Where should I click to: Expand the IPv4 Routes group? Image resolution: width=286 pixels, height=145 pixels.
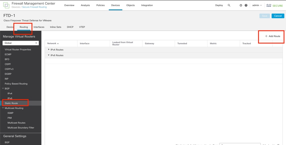49,49
